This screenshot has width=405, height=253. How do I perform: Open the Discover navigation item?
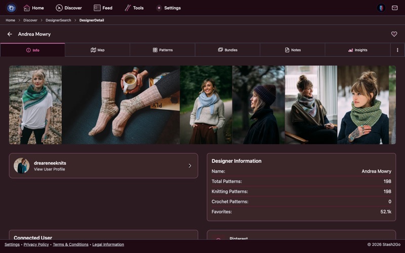tap(69, 8)
